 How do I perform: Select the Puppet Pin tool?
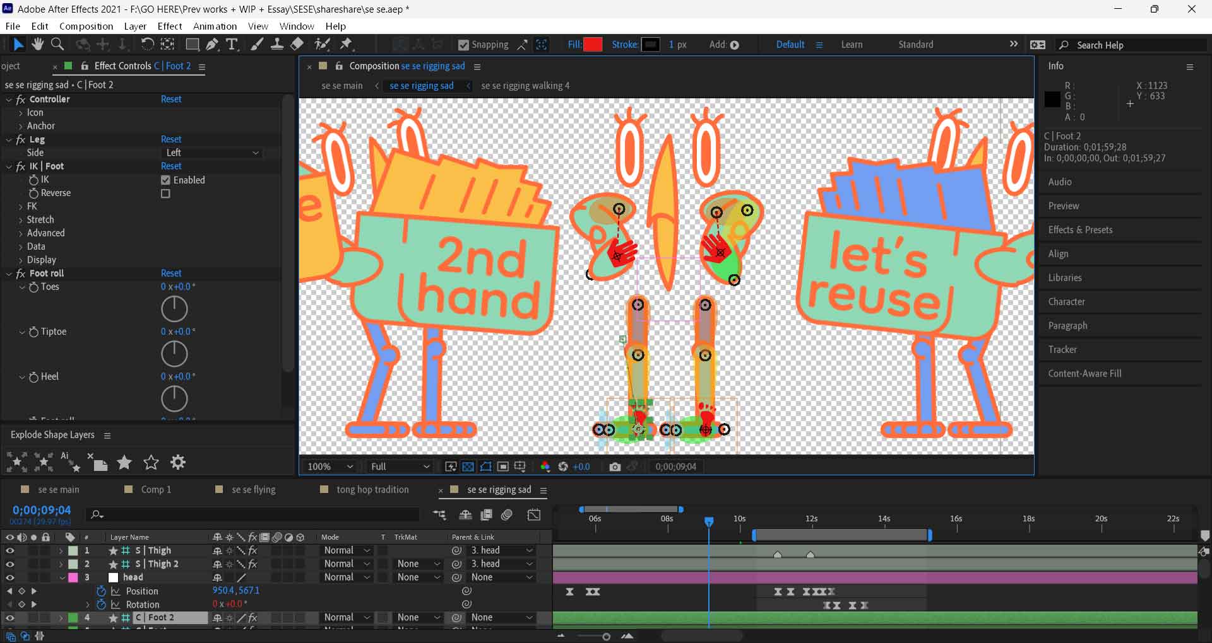346,44
